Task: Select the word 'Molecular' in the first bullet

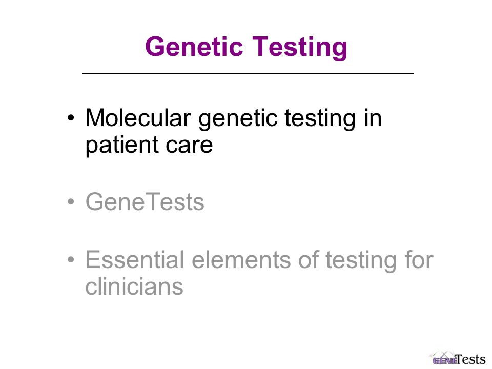Action: tap(138, 118)
